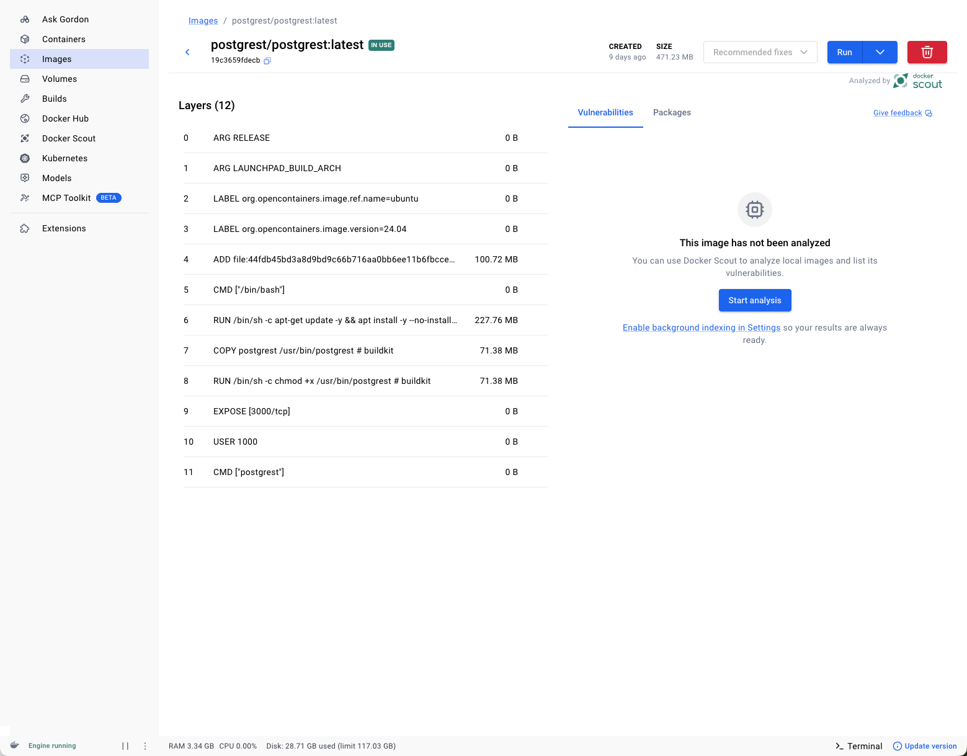Open the engine options three-dot menu
This screenshot has width=967, height=756.
tap(145, 746)
